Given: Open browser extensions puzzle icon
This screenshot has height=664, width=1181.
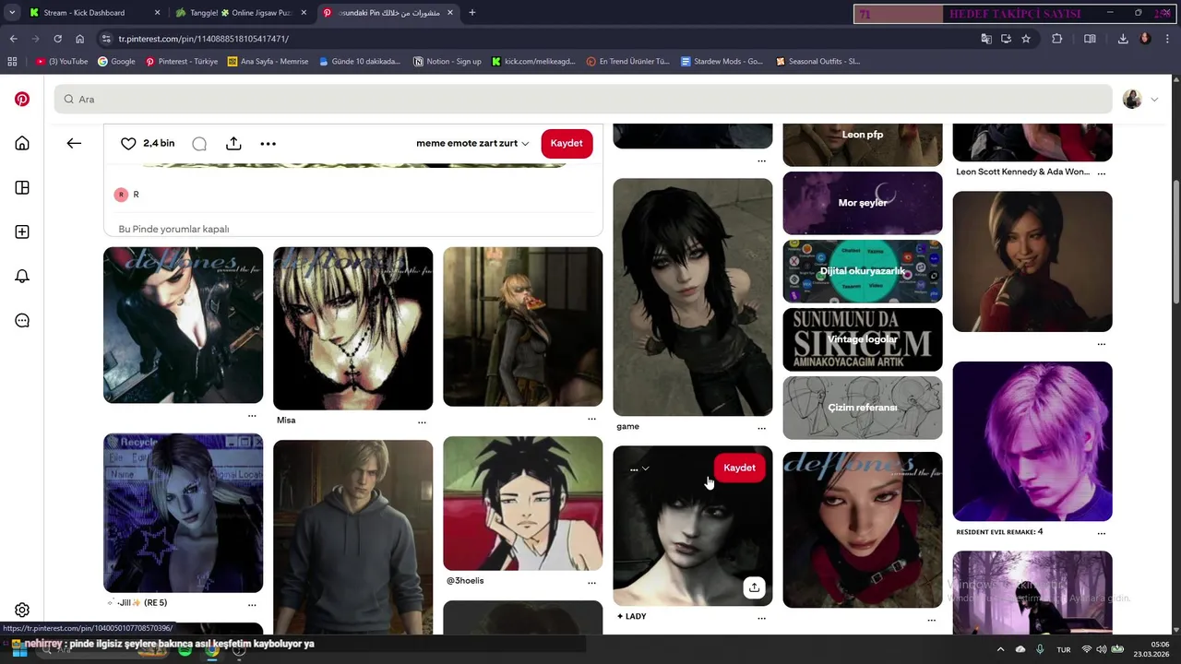Looking at the screenshot, I should click(x=1057, y=39).
